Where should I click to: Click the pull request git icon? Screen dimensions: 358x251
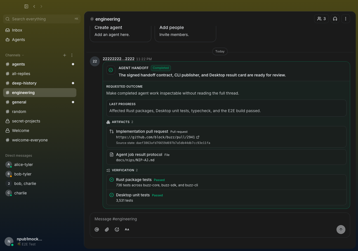[x=112, y=131]
